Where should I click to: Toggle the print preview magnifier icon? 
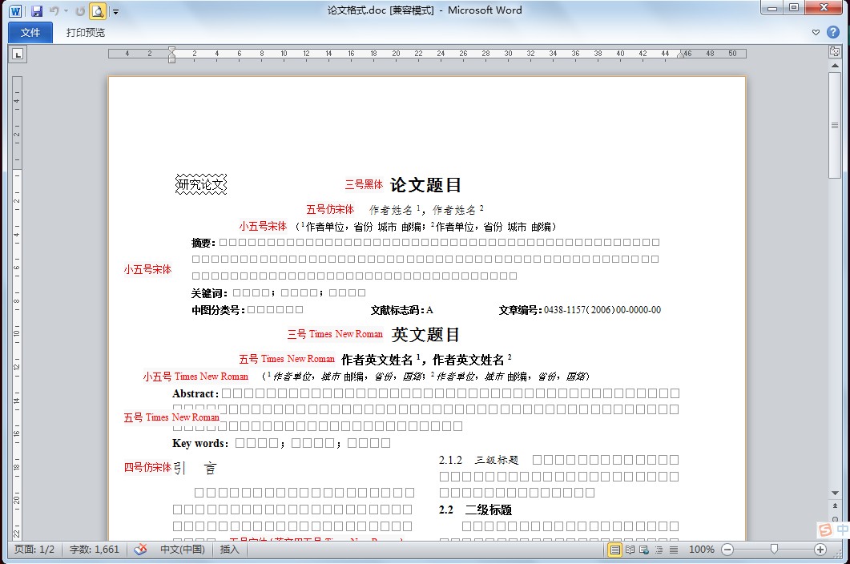click(98, 11)
